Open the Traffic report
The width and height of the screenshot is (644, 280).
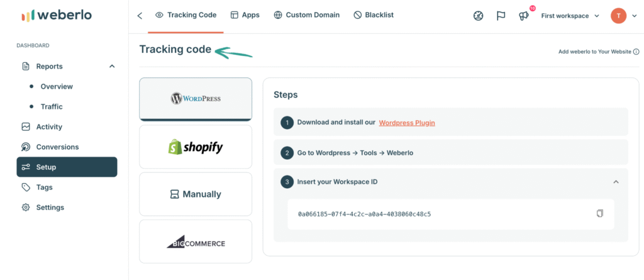pyautogui.click(x=52, y=106)
